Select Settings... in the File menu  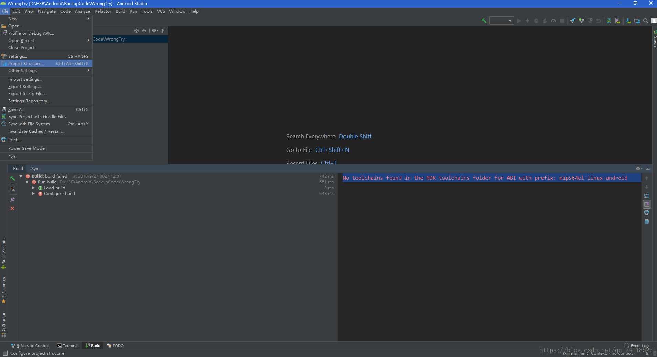[x=46, y=56]
